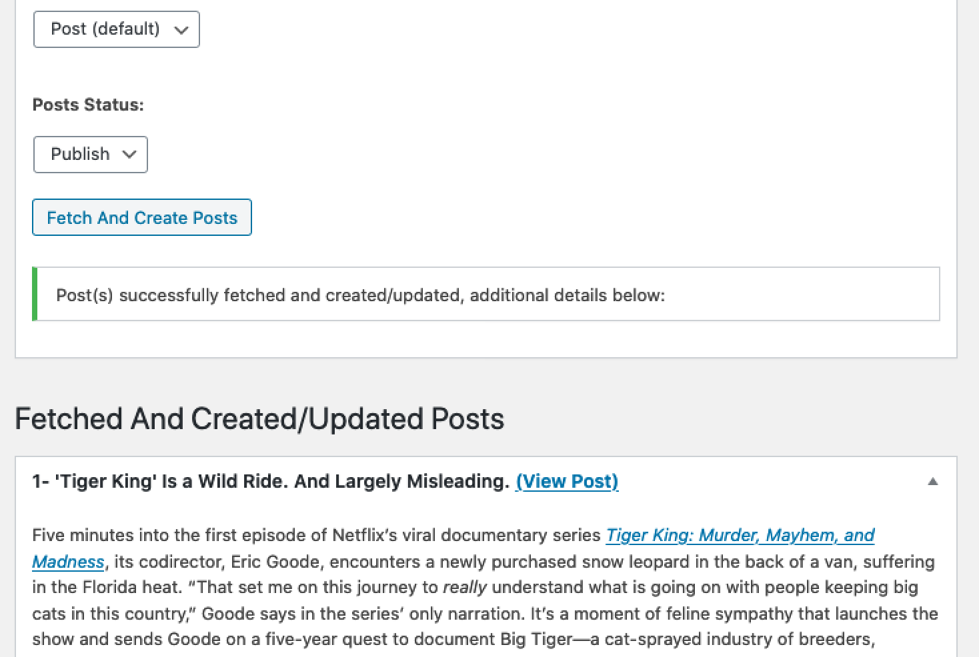Click the Posts Status label
Screen dimensions: 979x657
[88, 105]
